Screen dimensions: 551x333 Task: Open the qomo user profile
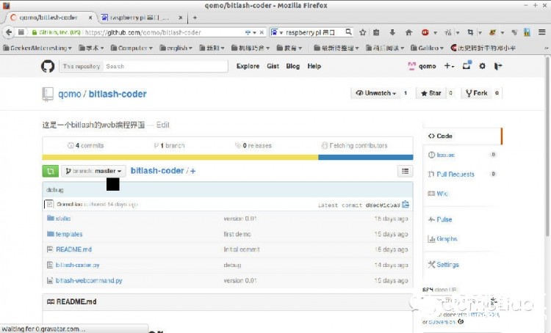(x=422, y=66)
